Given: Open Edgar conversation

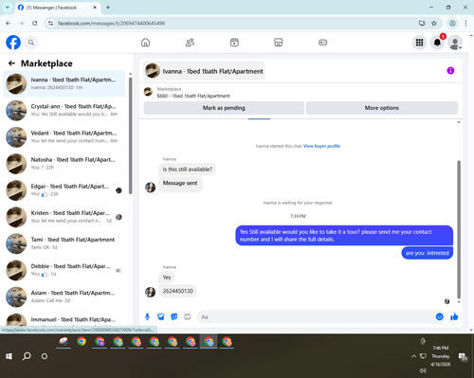Looking at the screenshot, I should (x=64, y=190).
